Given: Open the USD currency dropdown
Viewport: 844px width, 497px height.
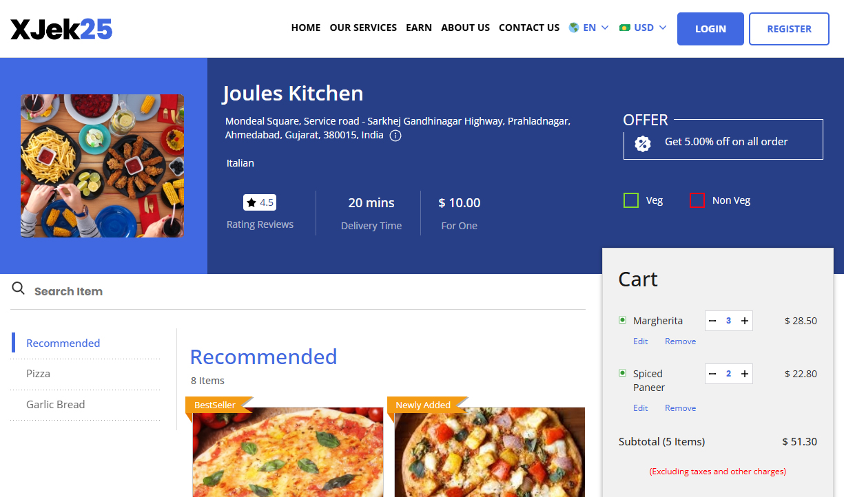Looking at the screenshot, I should [x=642, y=28].
